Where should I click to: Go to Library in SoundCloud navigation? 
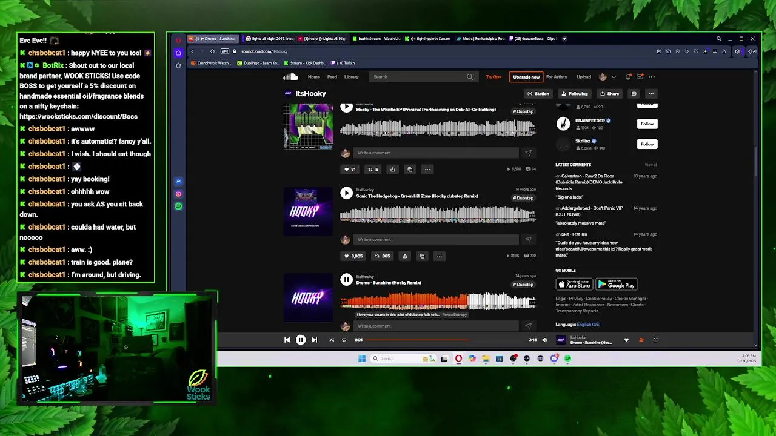(x=352, y=77)
